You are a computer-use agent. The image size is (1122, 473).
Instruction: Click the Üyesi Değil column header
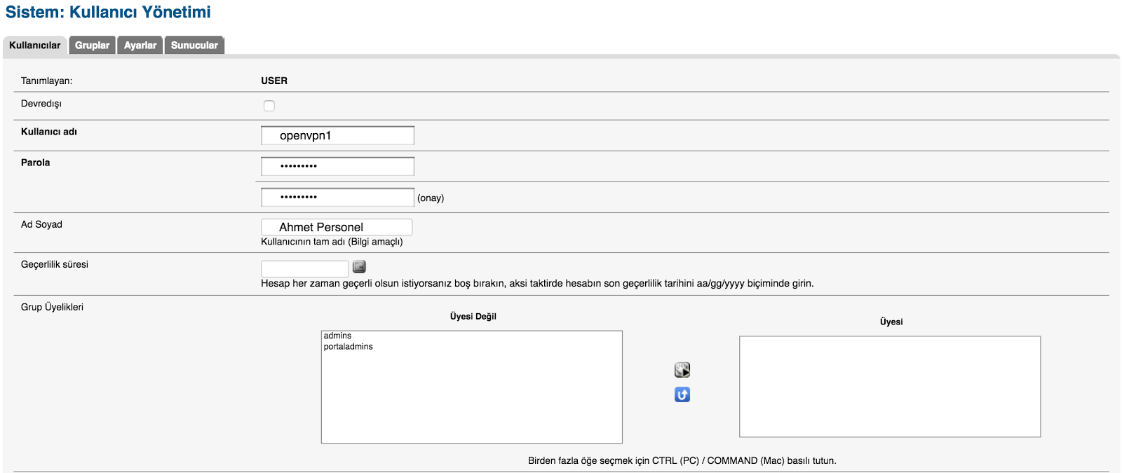point(473,317)
